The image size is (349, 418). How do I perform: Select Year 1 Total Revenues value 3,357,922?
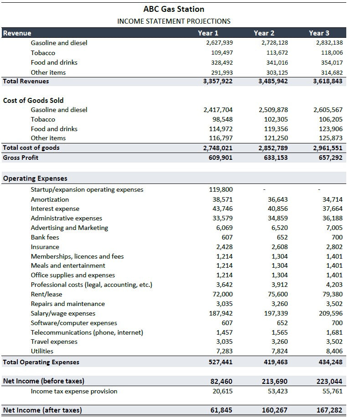point(218,81)
